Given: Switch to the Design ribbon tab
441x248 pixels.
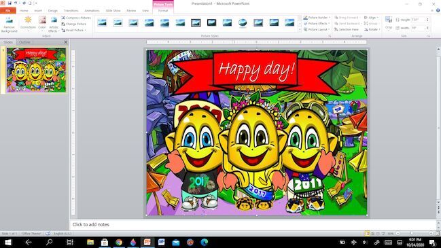Looking at the screenshot, I should coord(52,11).
